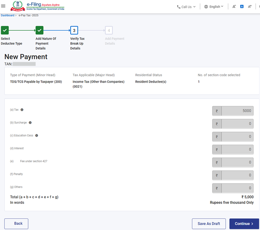Image resolution: width=260 pixels, height=230 pixels.
Task: Click the Interest amount input field
Action: 237,149
